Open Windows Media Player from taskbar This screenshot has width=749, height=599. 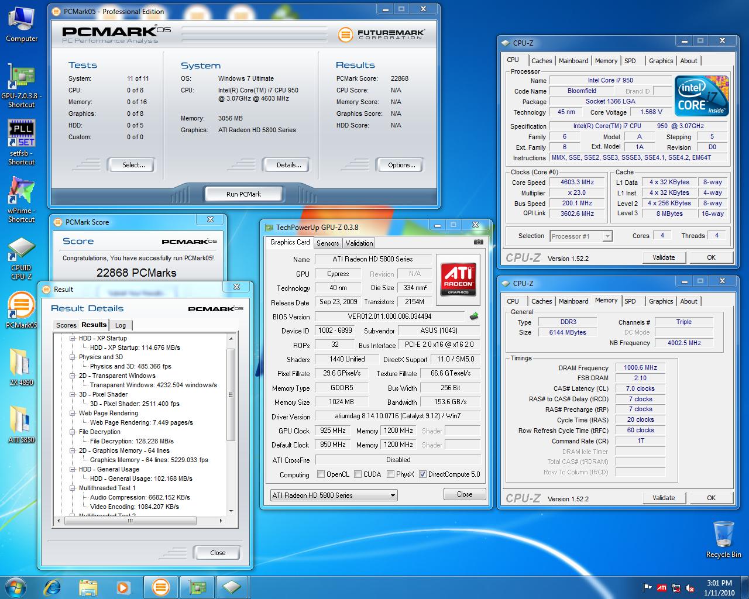123,587
